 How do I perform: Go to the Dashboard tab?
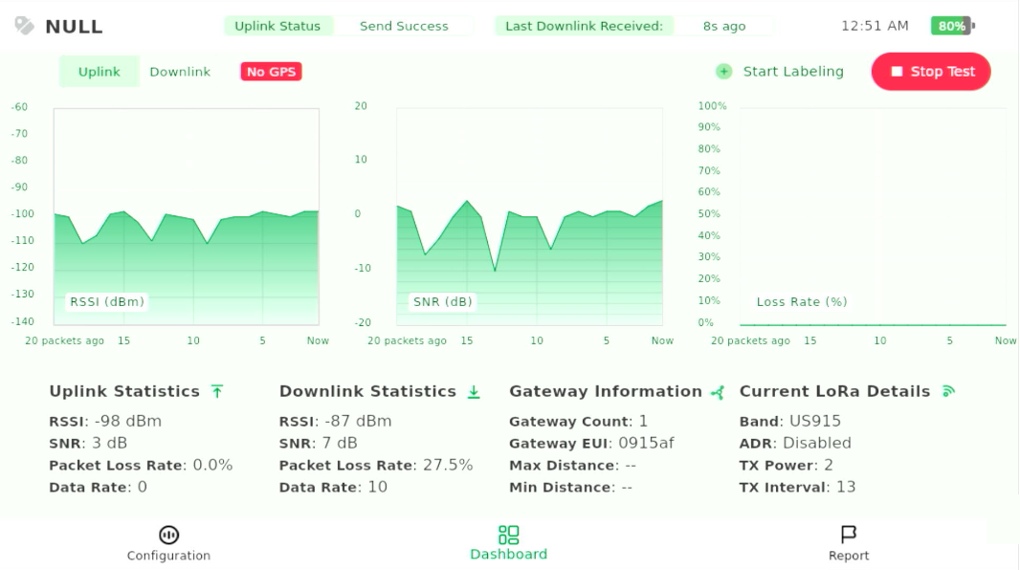click(x=508, y=543)
